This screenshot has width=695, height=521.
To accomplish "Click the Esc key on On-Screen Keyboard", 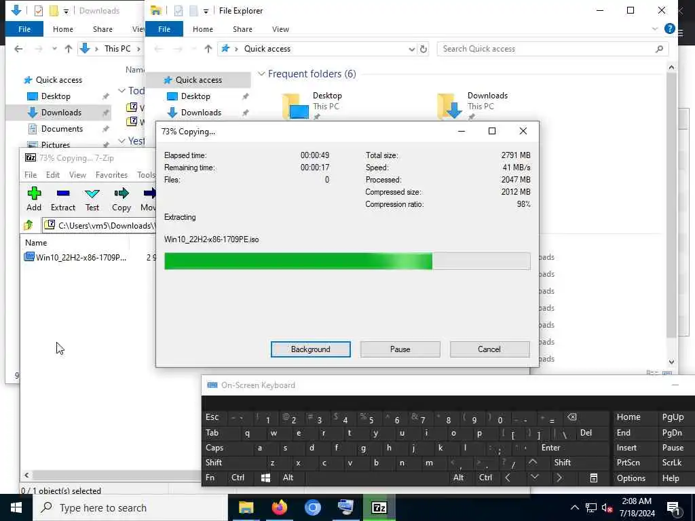I will point(212,417).
